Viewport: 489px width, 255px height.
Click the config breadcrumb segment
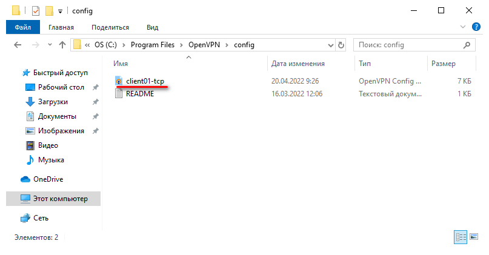pos(244,45)
